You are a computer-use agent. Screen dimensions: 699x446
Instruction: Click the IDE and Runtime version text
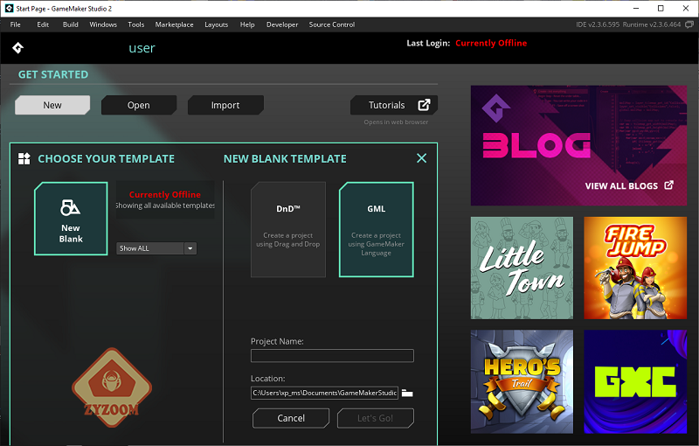(x=628, y=24)
